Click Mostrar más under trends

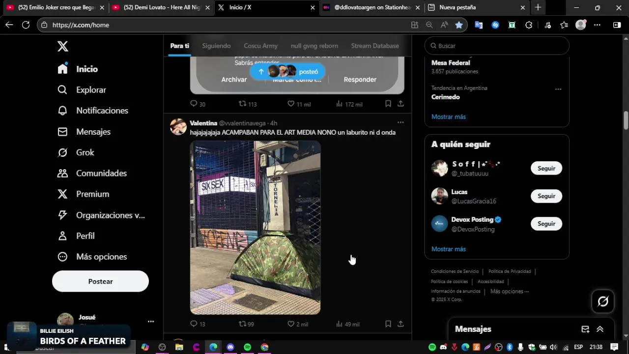tap(449, 117)
